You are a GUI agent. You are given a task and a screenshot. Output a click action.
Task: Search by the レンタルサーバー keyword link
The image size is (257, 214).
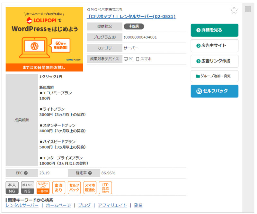point(22,205)
